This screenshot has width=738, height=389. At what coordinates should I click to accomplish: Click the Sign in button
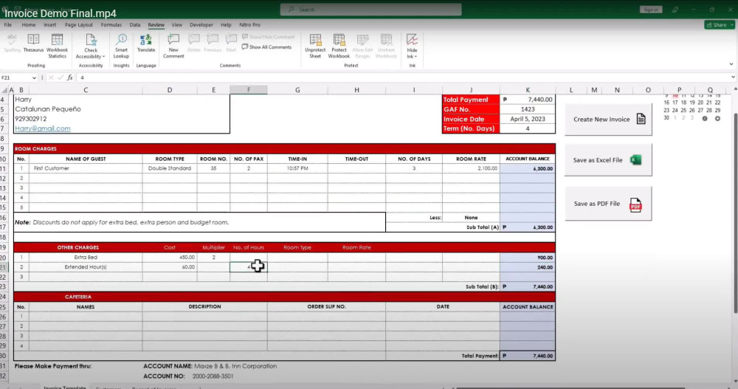pos(651,10)
